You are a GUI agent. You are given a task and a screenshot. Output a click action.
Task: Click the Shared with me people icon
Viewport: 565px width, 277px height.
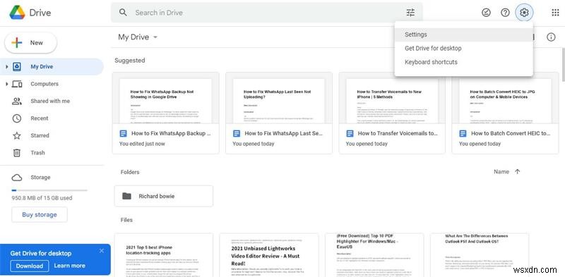(x=17, y=101)
